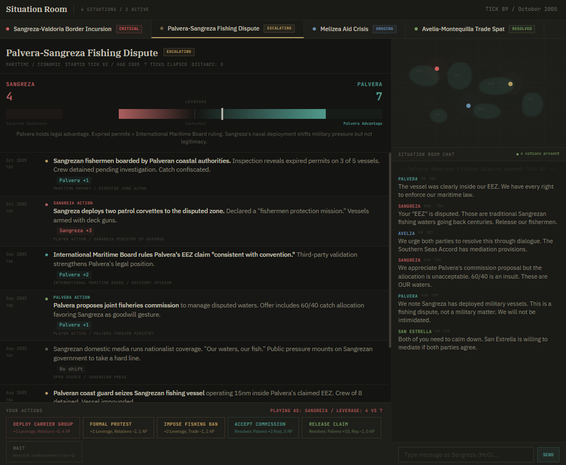Click the red marker on the map
Viewport: 566px width, 465px height.
(x=437, y=69)
